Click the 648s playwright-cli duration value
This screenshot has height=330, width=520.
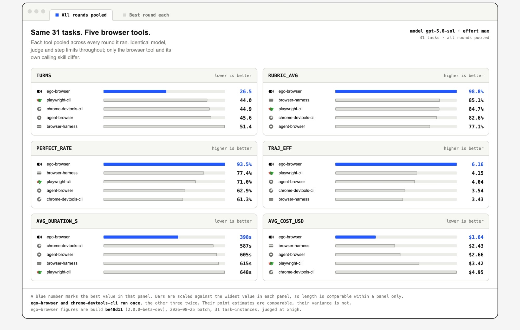(246, 272)
